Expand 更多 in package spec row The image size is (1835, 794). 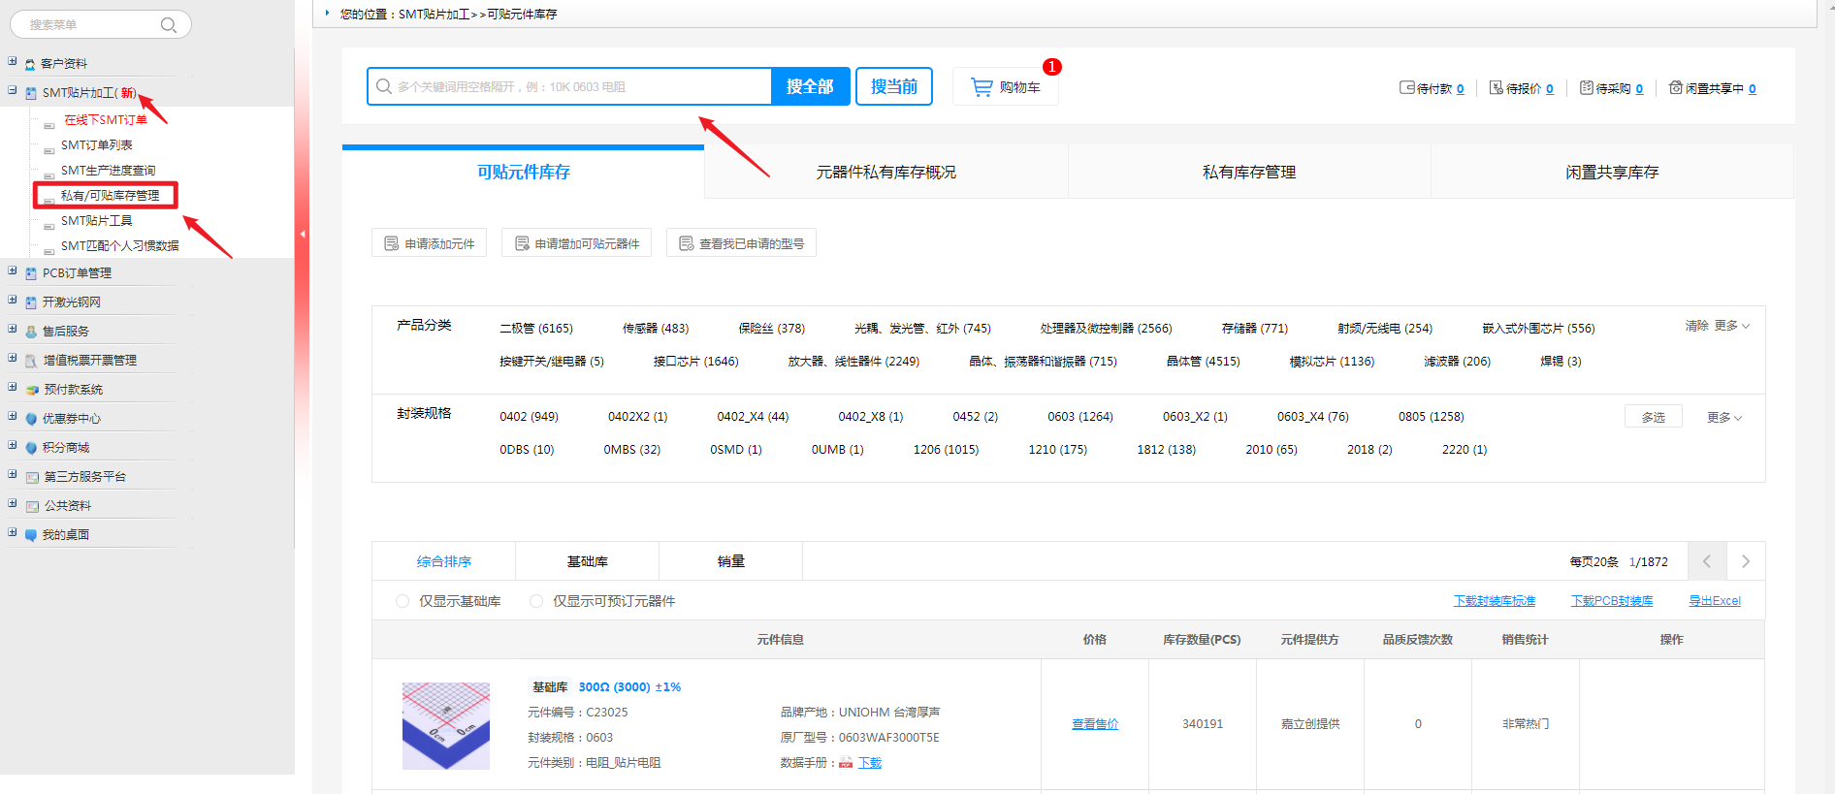(1724, 417)
